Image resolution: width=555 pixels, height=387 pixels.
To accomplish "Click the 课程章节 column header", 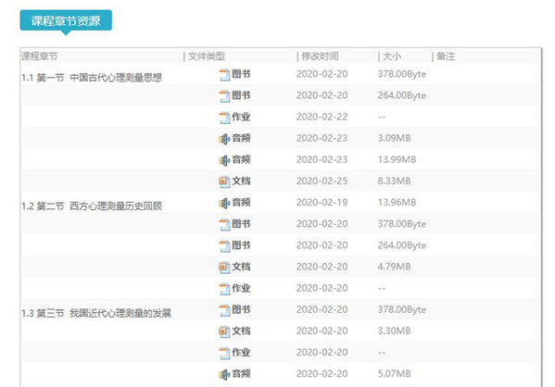I will point(40,56).
